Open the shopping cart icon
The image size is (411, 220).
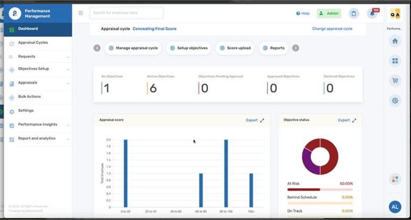point(395,81)
